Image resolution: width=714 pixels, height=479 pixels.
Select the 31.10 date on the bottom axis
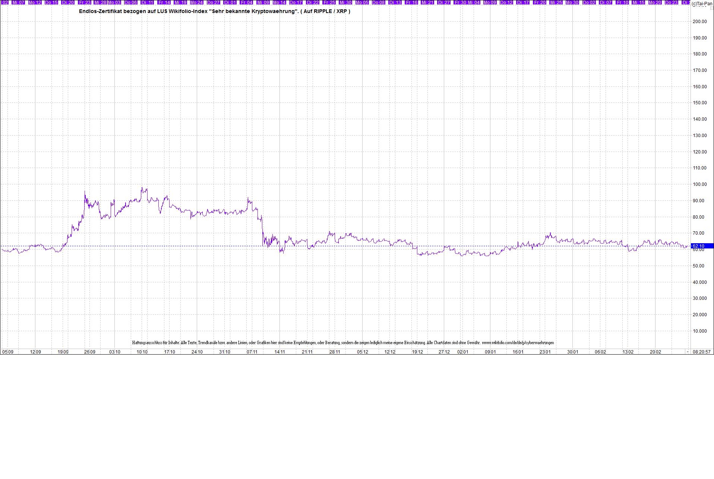click(x=225, y=352)
